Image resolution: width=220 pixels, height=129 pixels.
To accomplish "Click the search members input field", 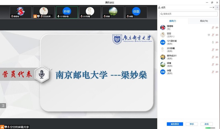I will click(188, 14).
